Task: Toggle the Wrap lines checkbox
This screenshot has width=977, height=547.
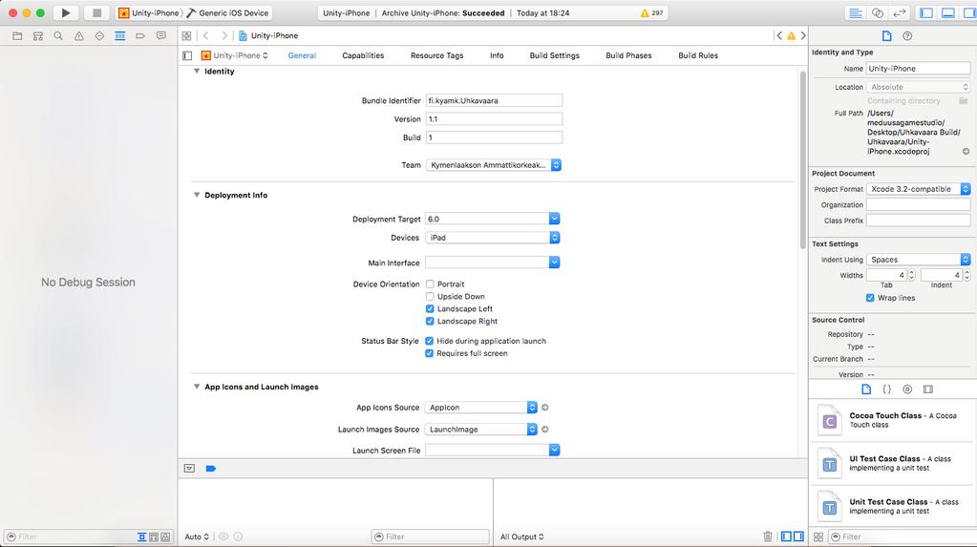Action: 870,298
